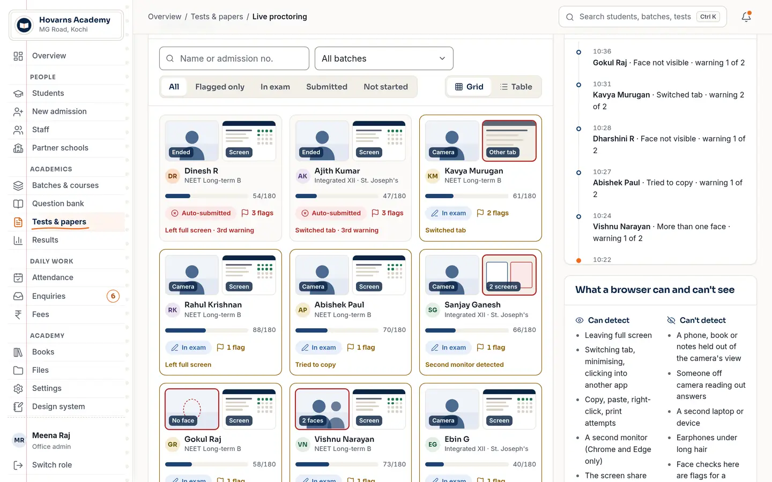Screen dimensions: 772x482
Task: Open Gokul Raj's No face camera thumbnail
Action: pyautogui.click(x=192, y=409)
